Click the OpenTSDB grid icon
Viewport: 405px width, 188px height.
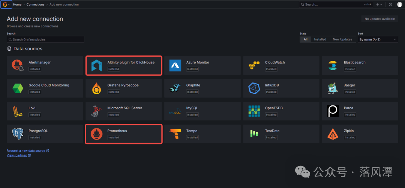point(254,111)
